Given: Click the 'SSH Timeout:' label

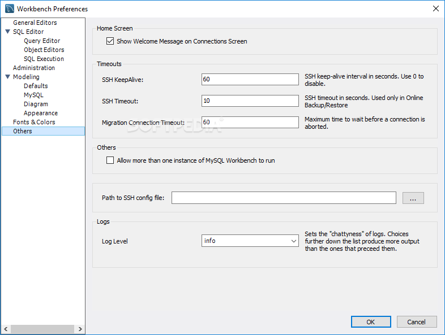Looking at the screenshot, I should [120, 101].
